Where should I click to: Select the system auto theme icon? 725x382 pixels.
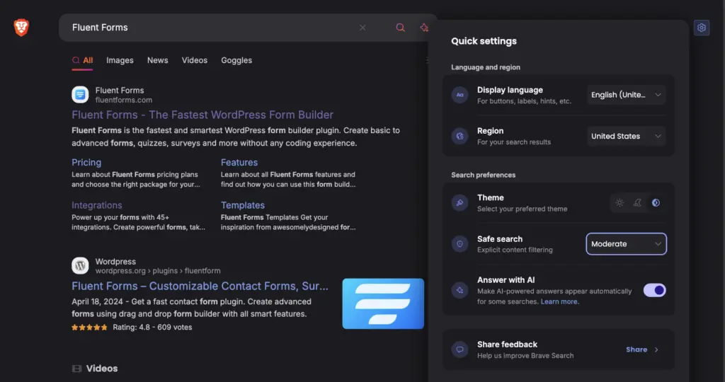[x=656, y=203]
